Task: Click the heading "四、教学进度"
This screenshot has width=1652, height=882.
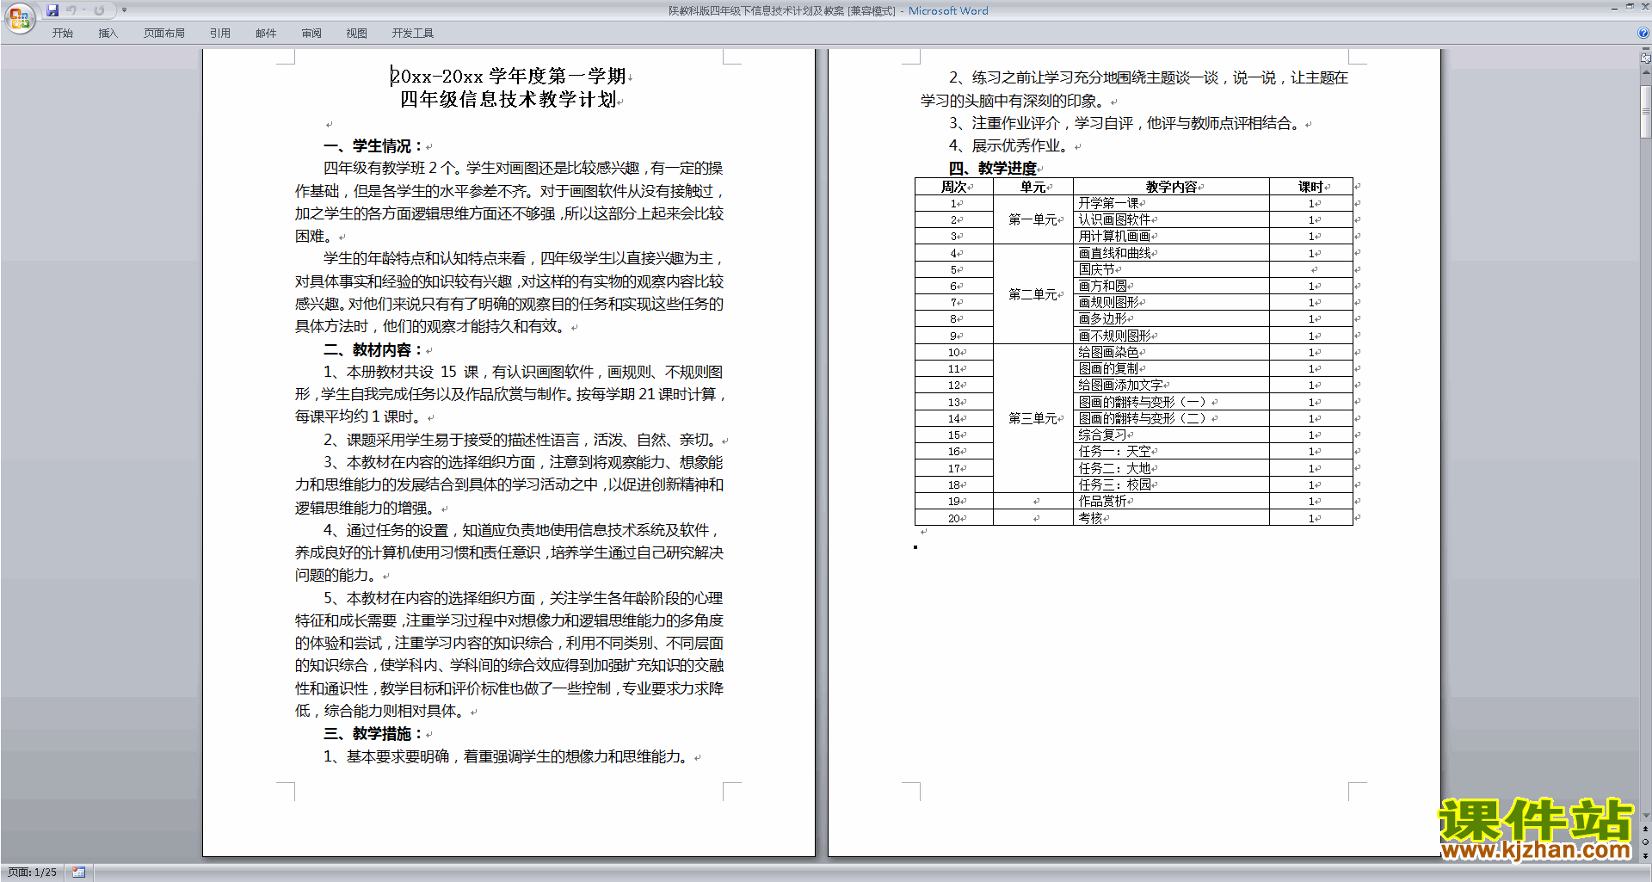Action: 993,169
